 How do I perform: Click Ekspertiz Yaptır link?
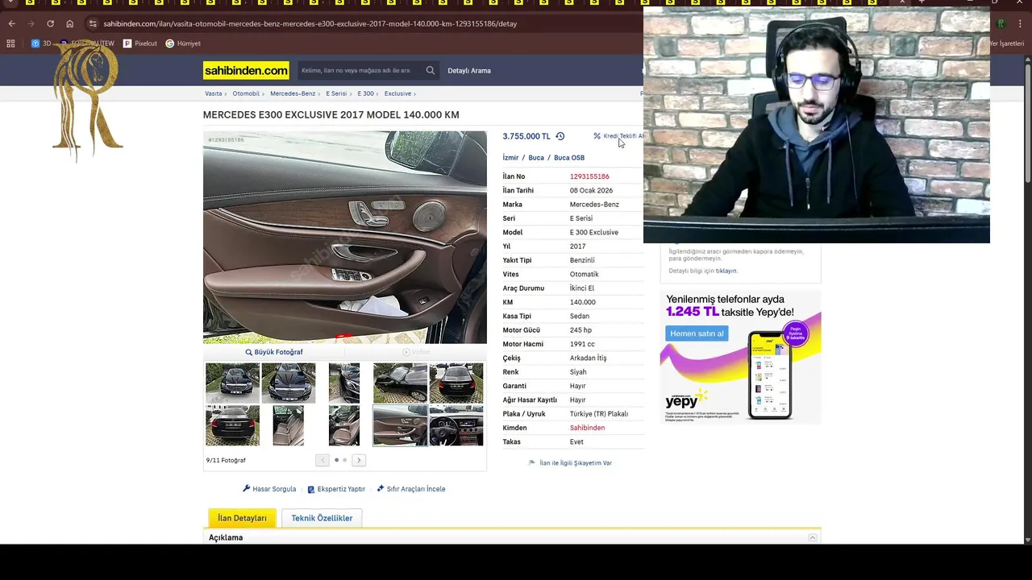click(336, 489)
